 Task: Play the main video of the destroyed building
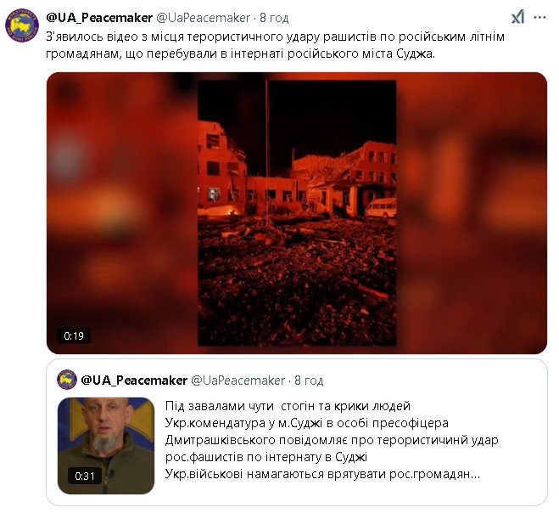(297, 213)
